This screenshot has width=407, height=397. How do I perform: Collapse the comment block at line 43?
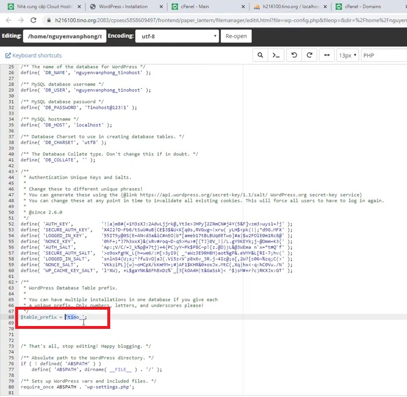(x=16, y=171)
